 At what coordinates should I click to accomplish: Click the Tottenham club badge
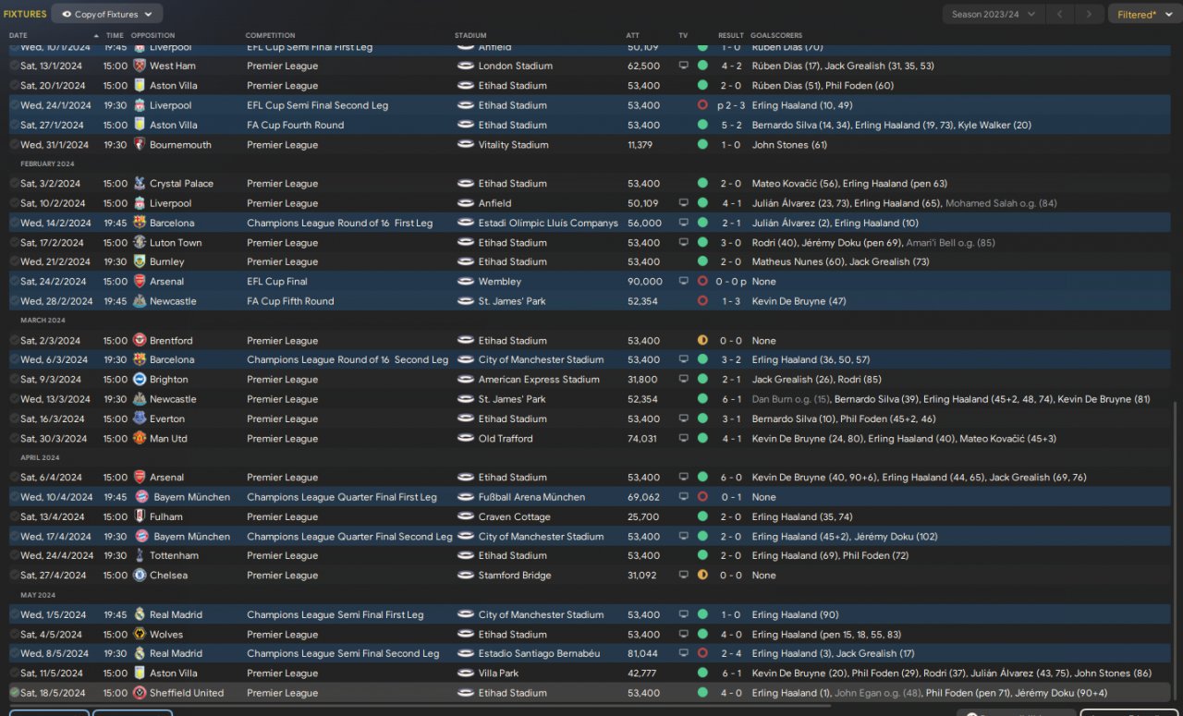tap(140, 555)
